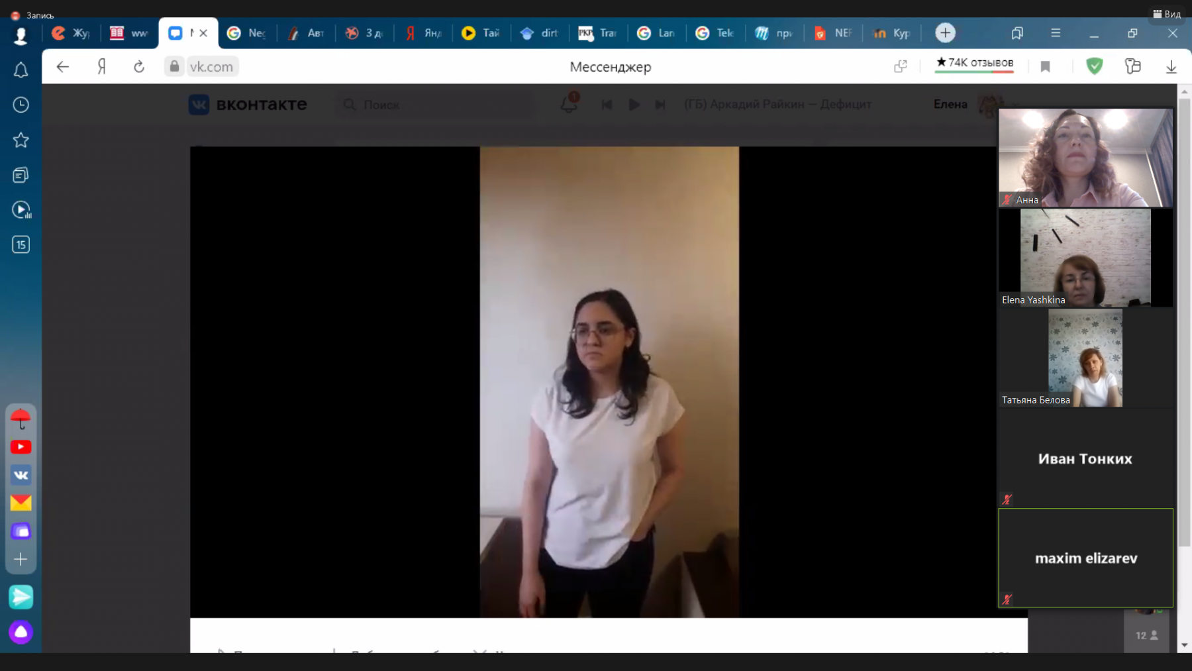Open VK notifications bell
Screen dimensions: 1192x671
point(569,103)
